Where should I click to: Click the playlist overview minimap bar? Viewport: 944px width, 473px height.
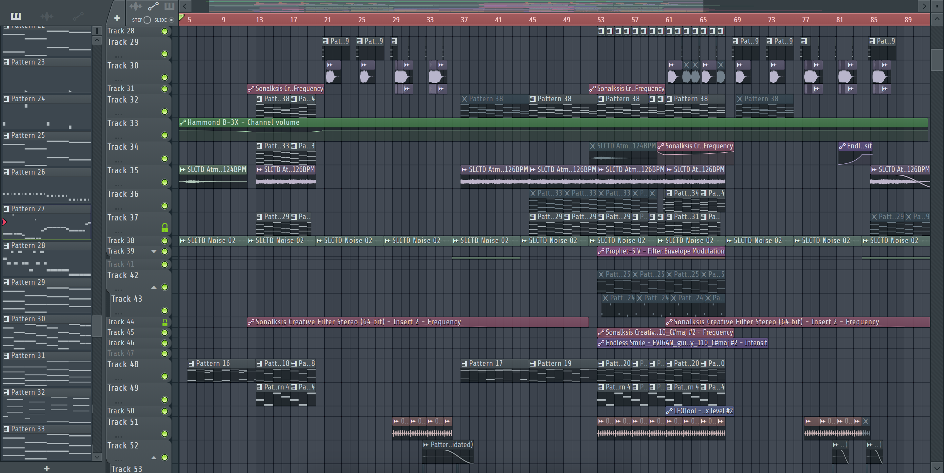tap(456, 6)
